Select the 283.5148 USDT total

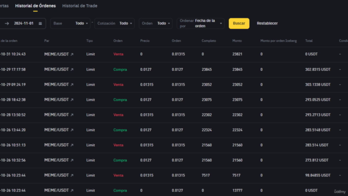(318, 130)
